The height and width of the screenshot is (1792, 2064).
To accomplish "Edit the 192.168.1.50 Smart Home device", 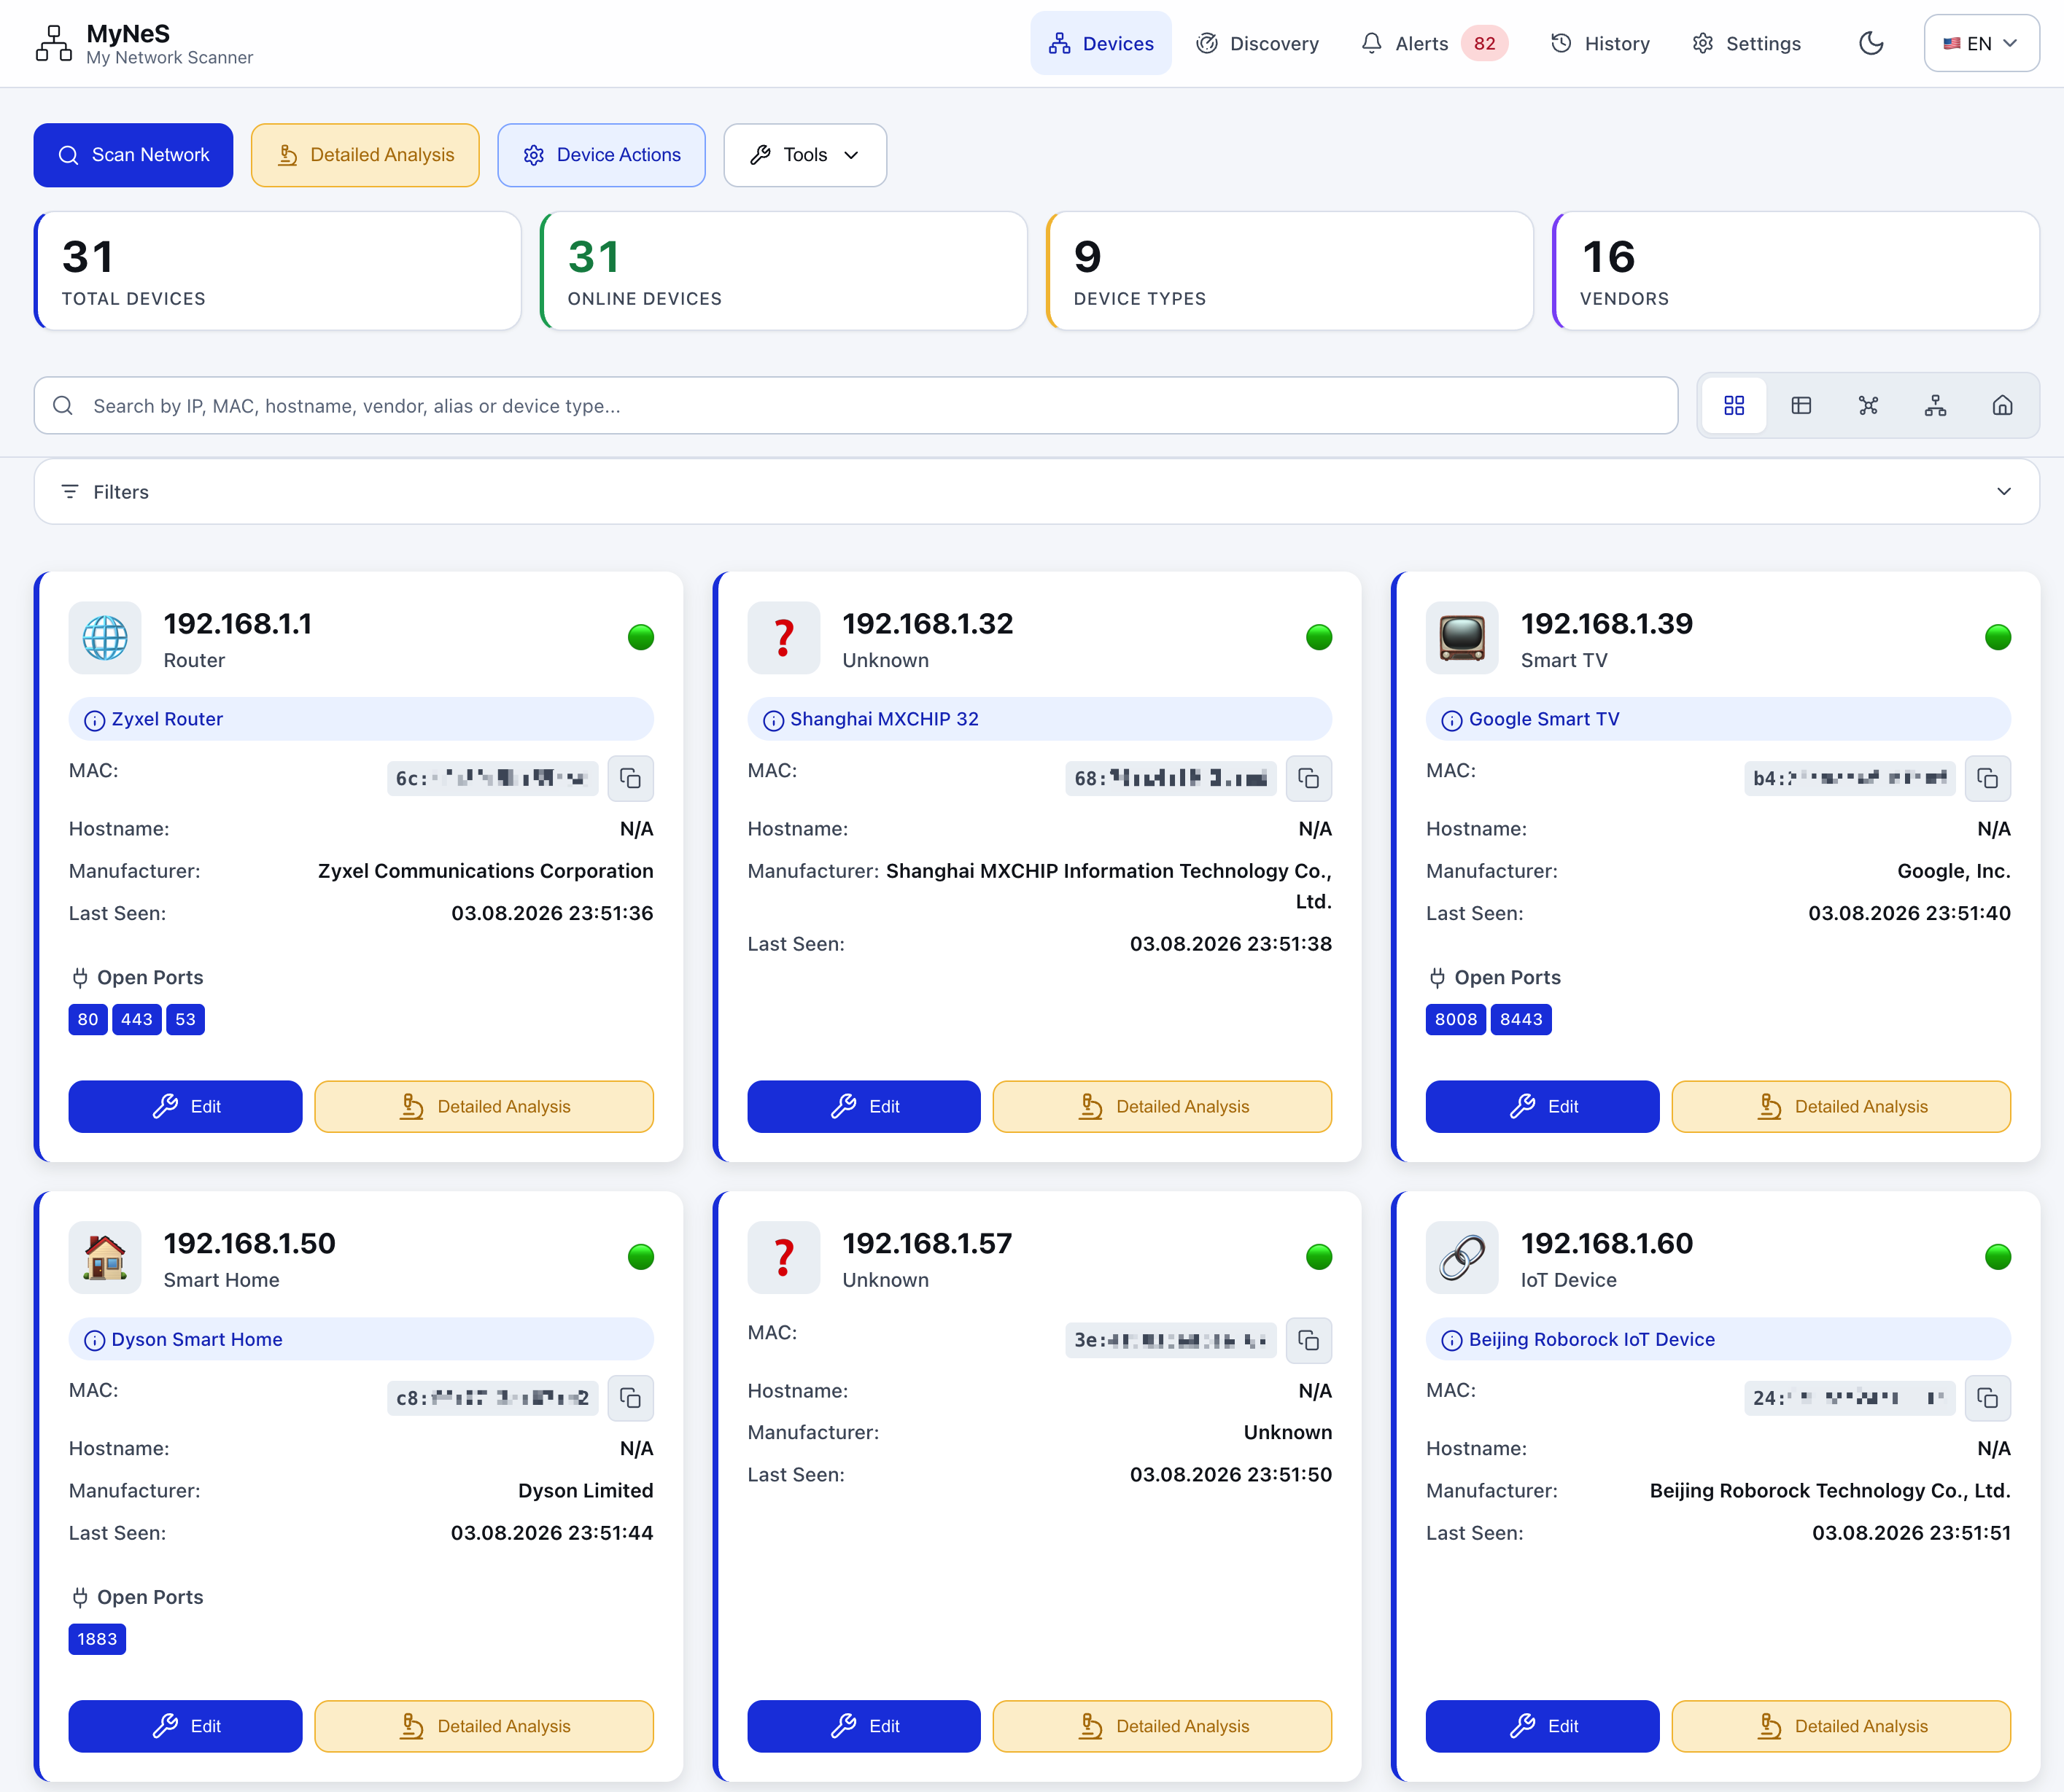I will click(x=185, y=1726).
